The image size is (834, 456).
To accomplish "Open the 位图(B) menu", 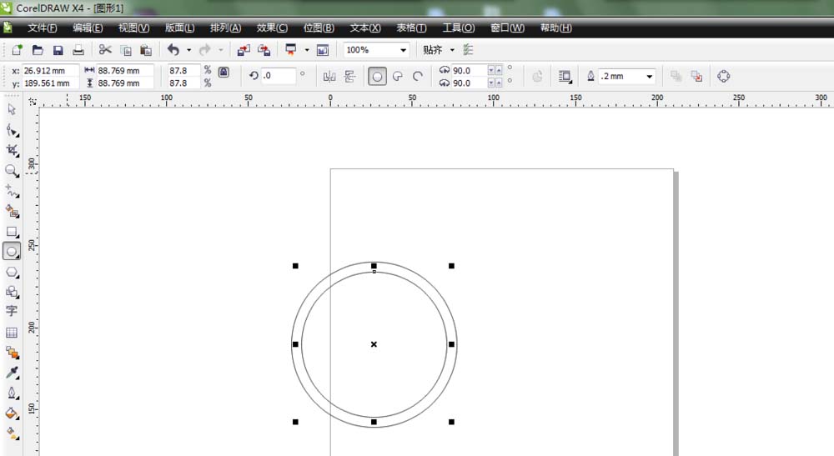I will pos(319,28).
